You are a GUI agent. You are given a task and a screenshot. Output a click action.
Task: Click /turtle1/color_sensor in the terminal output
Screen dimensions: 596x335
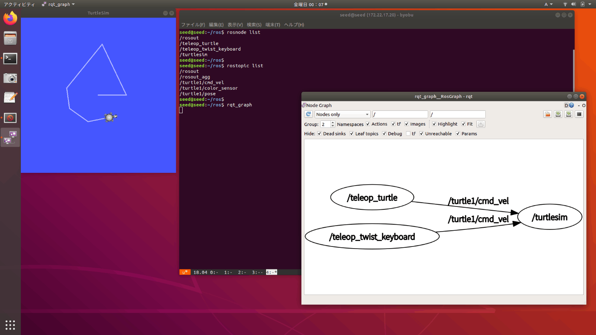pos(209,88)
